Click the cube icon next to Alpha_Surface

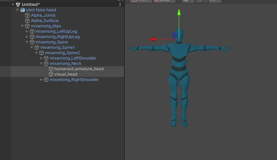click(27, 21)
